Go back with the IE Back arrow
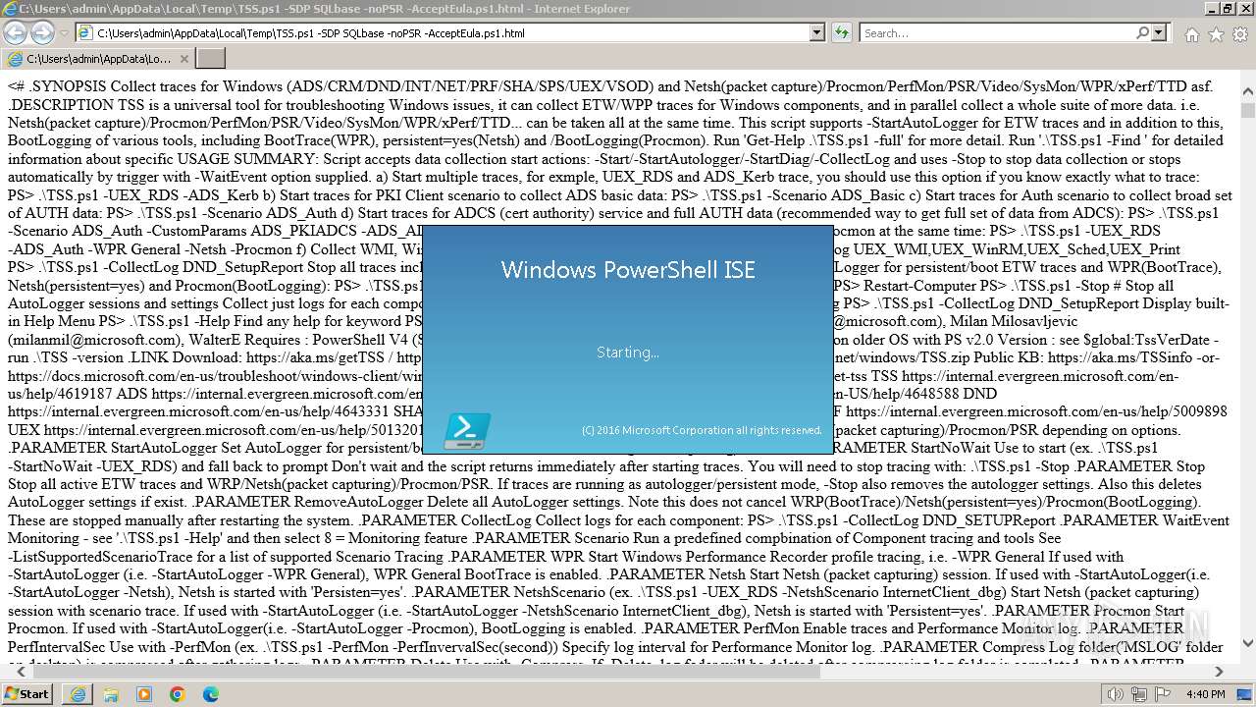 tap(17, 32)
